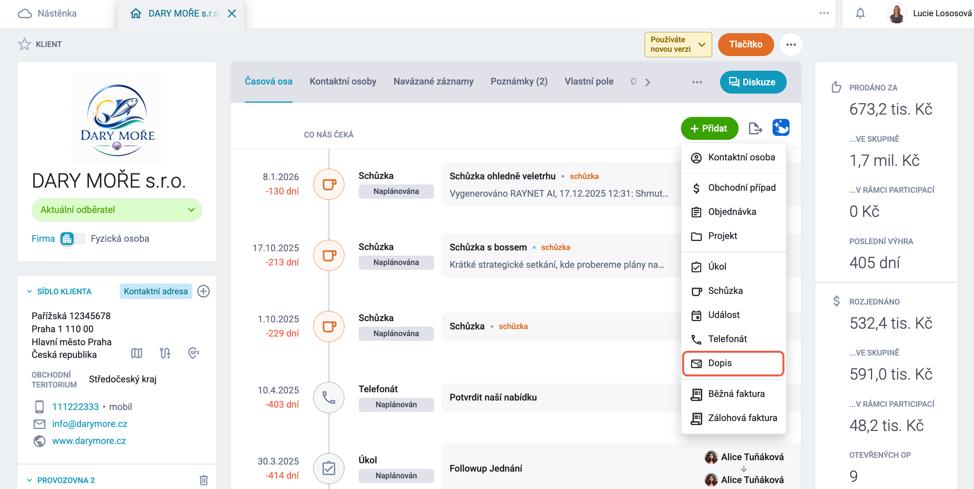The image size is (974, 489).
Task: Open top bar three-dot overflow menu
Action: click(824, 13)
